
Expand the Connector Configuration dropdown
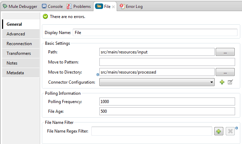coord(157,82)
